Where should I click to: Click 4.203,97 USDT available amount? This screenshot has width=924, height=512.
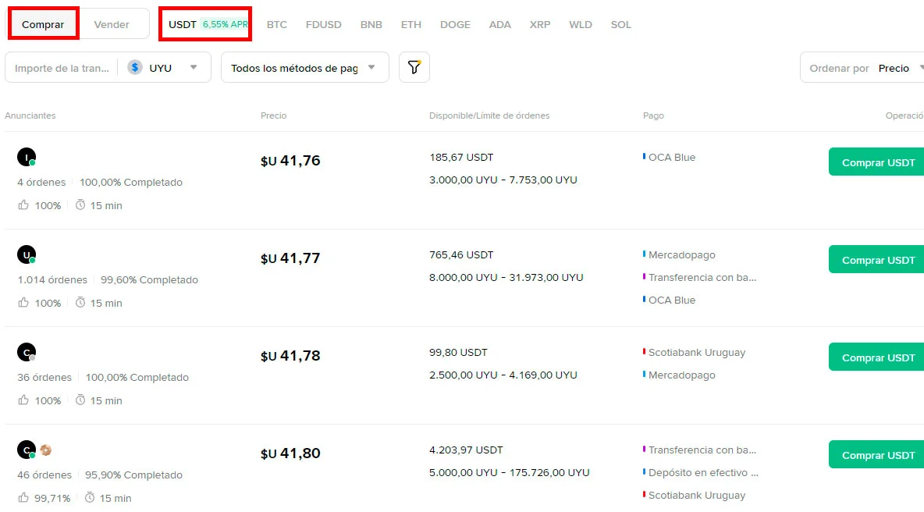pos(466,450)
